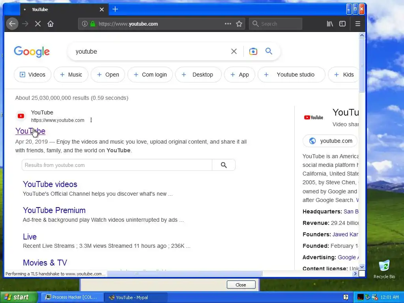Image resolution: width=404 pixels, height=303 pixels.
Task: Follow the Google advertising link
Action: (x=348, y=257)
